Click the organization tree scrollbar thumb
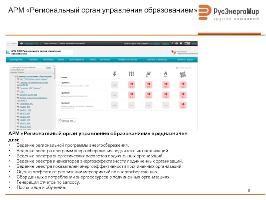Viewport: 266px width, 200px height. [x=54, y=73]
